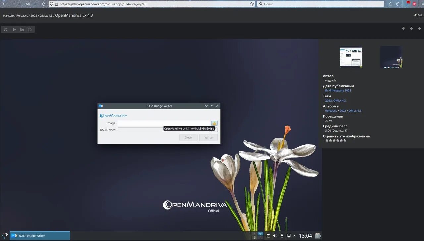Click the browser forward arrow
424x241 pixels.
(x=12, y=4)
